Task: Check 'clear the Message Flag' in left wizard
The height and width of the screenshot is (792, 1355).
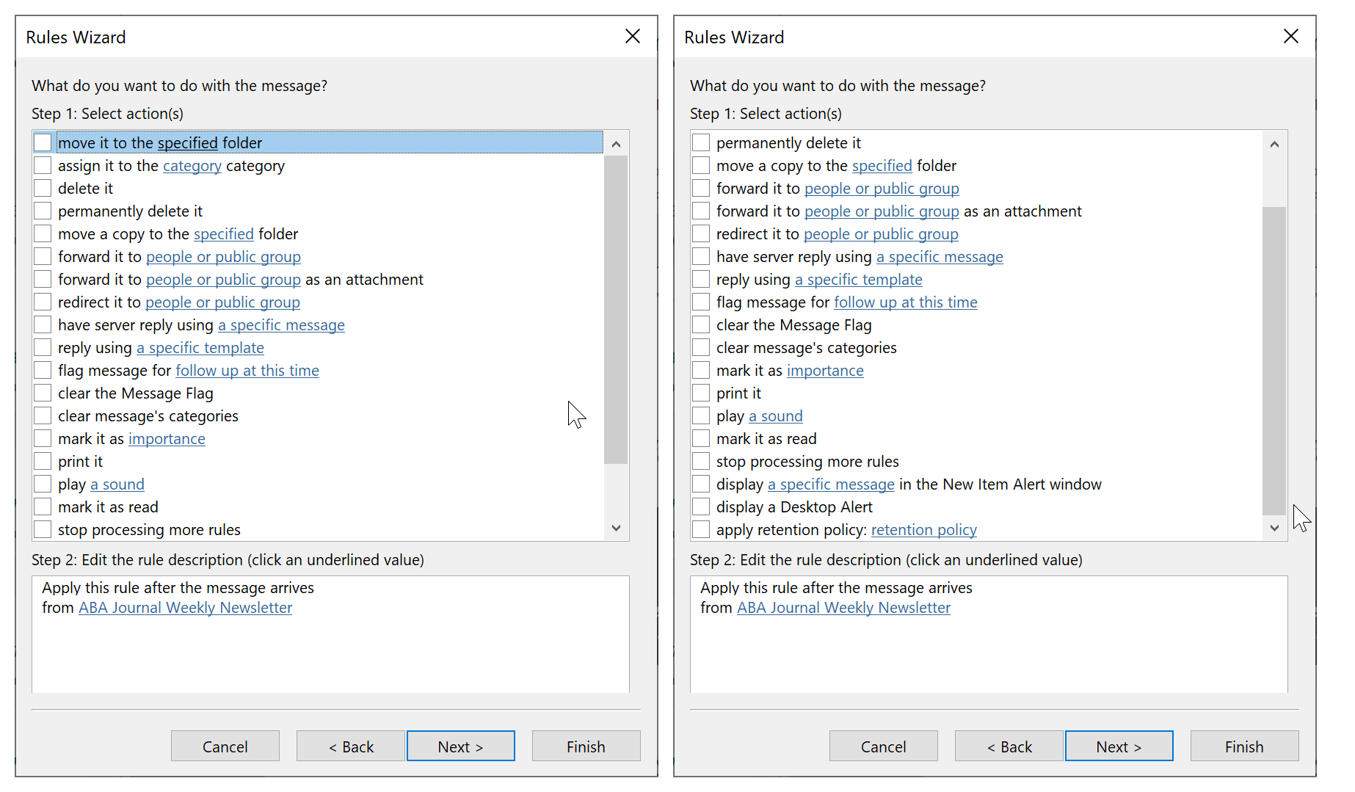Action: click(43, 393)
